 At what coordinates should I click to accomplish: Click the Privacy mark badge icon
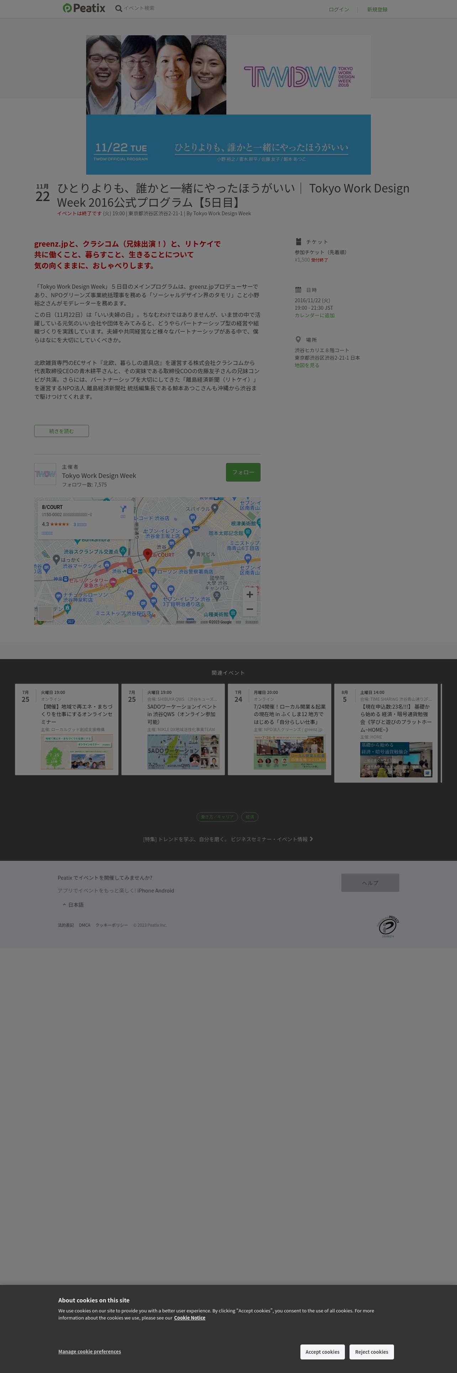(388, 926)
